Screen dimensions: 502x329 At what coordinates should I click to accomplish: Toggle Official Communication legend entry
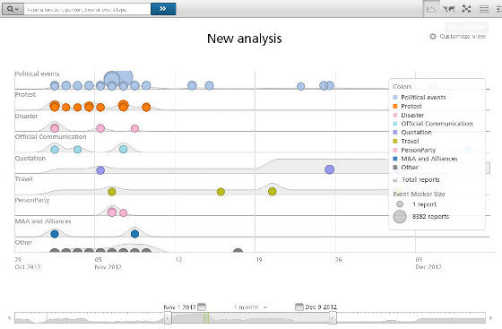(432, 124)
